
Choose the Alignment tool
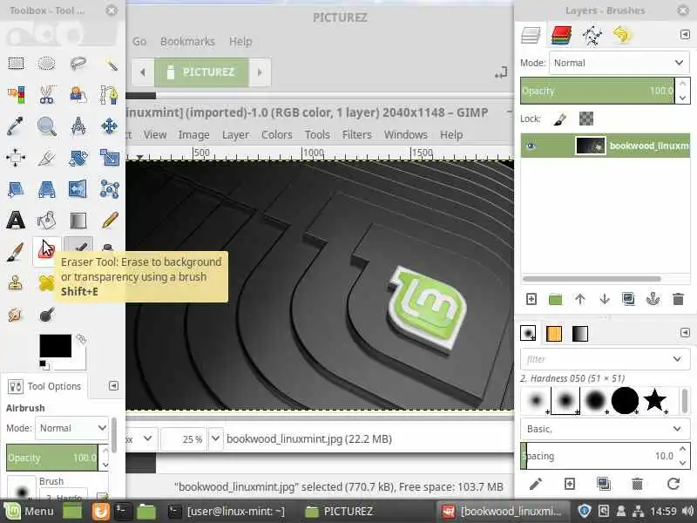(16, 158)
